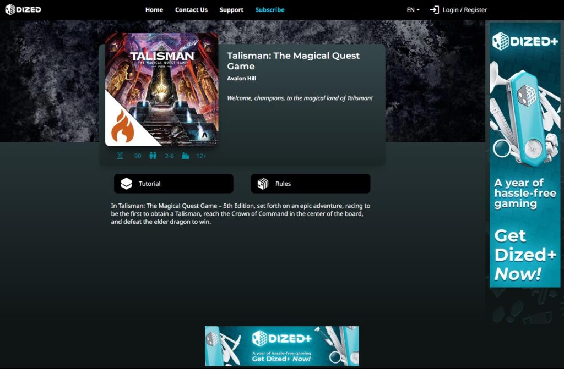Click the Rules book icon
Screen dimensions: 564x369
(x=263, y=184)
